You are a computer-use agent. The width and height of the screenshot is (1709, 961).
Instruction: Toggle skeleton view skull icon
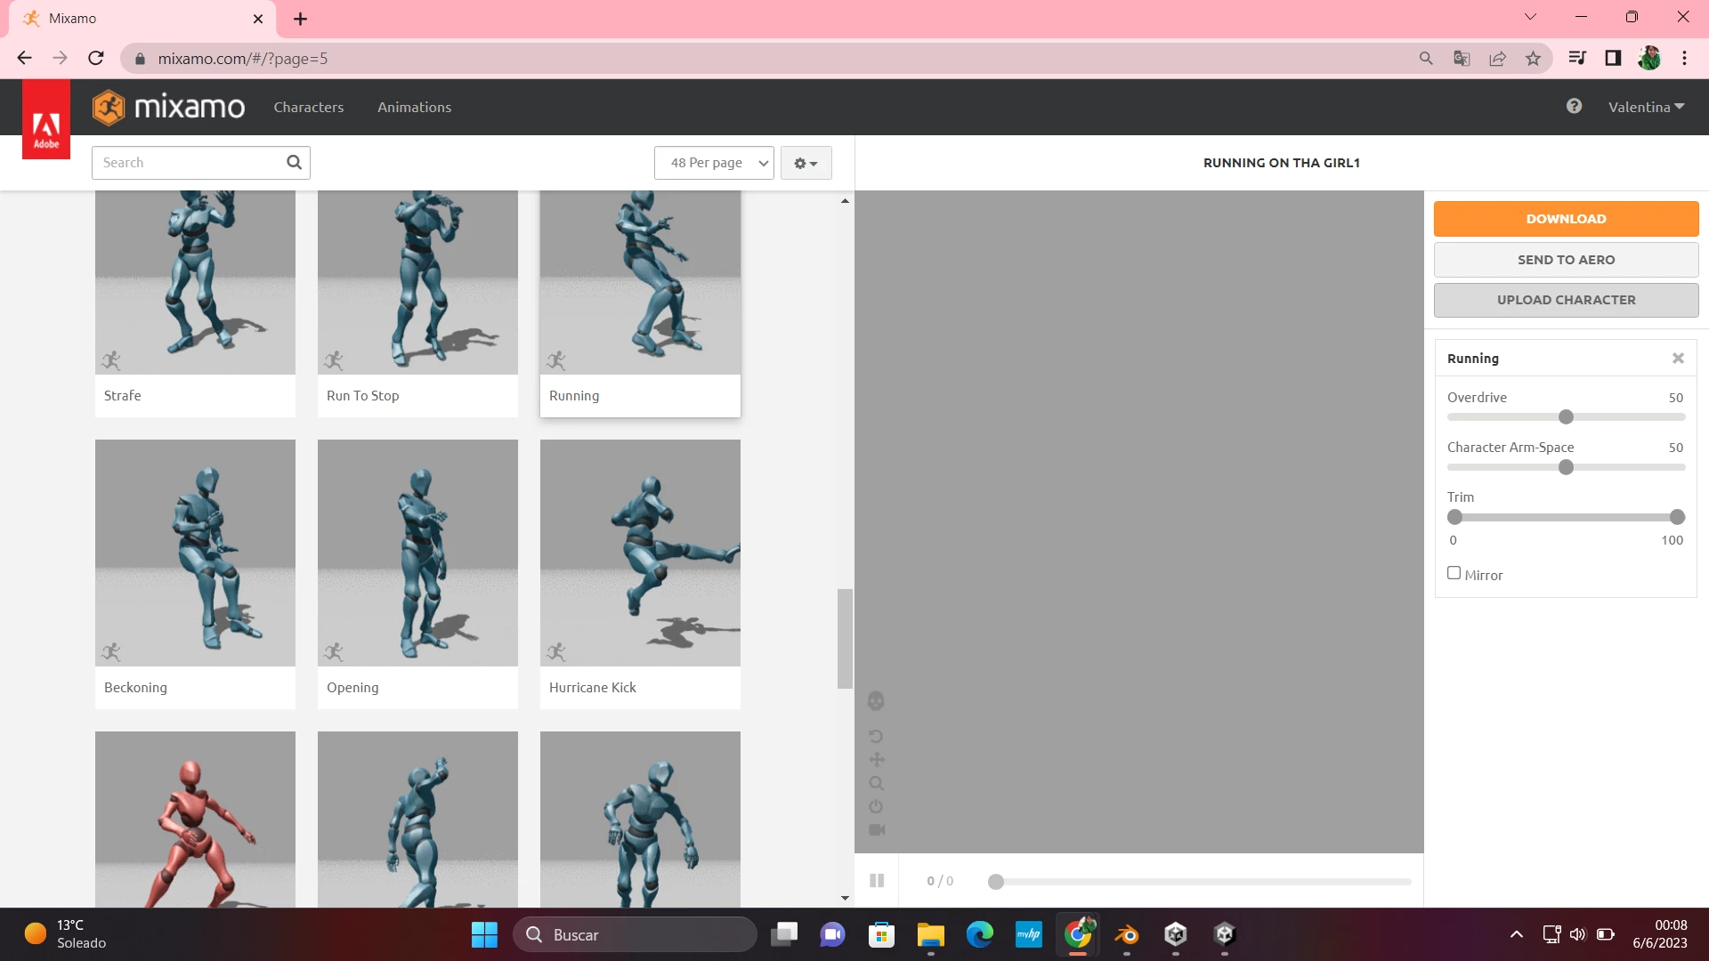[876, 701]
